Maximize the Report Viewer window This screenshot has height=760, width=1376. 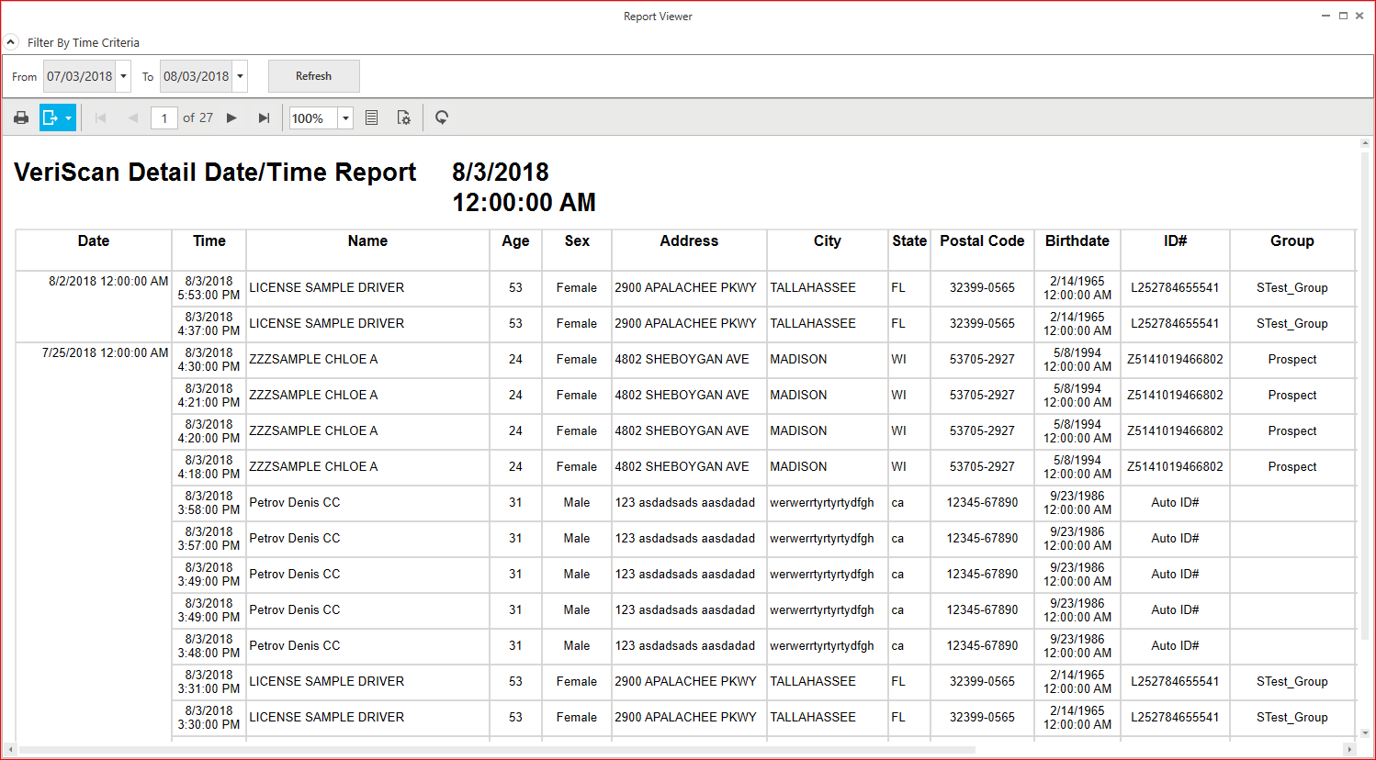(x=1343, y=16)
